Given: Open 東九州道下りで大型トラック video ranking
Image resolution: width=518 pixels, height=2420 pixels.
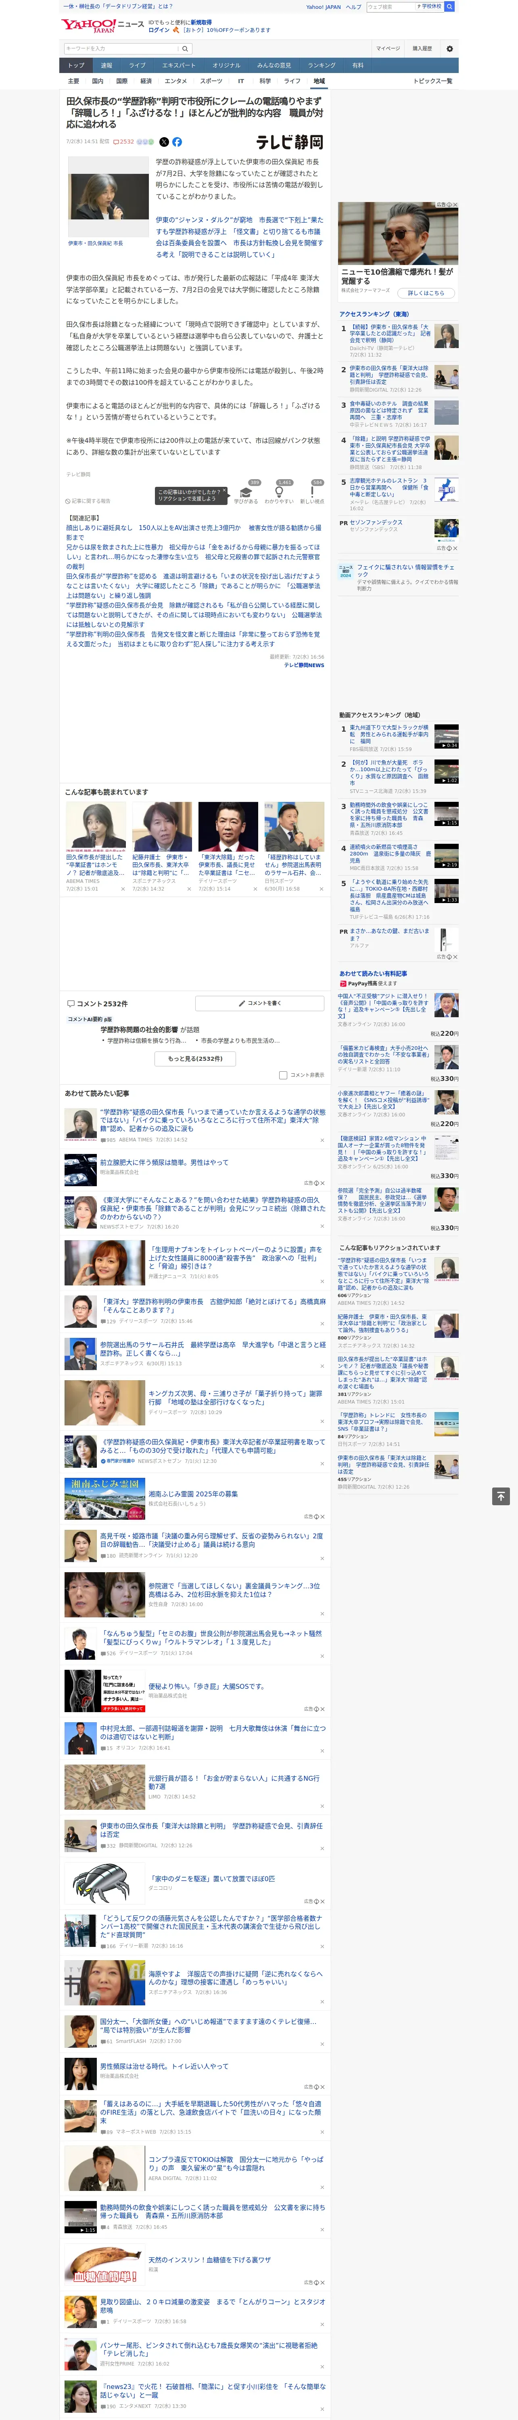Looking at the screenshot, I should tap(389, 734).
